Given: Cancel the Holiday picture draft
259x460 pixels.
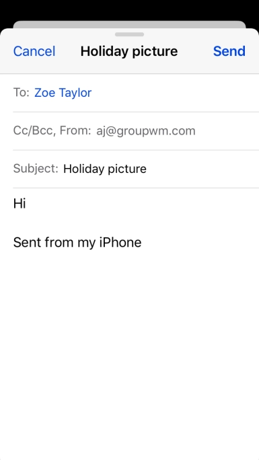Looking at the screenshot, I should 34,51.
